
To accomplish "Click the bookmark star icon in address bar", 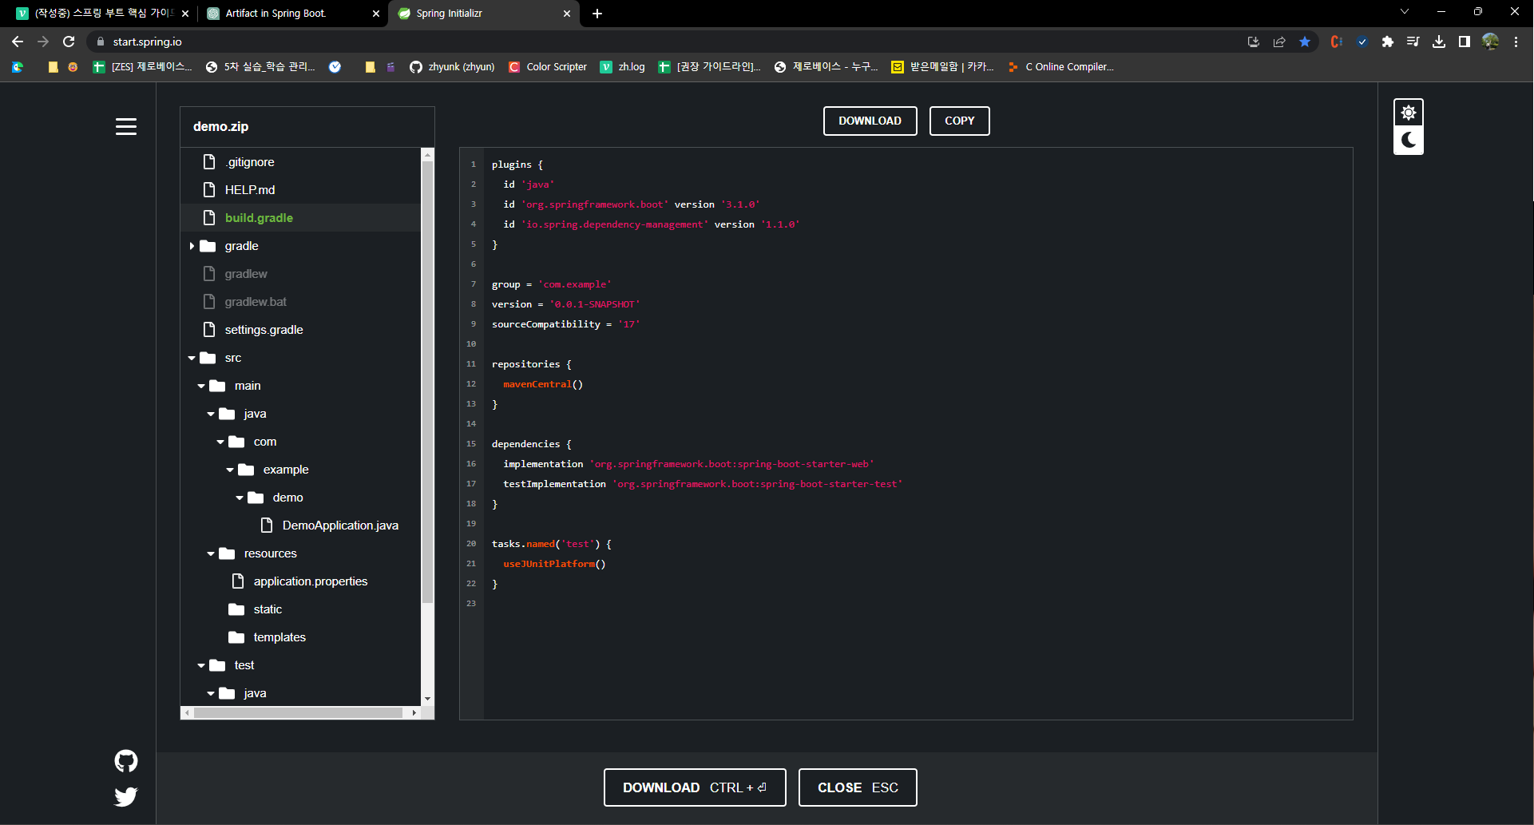I will [1305, 42].
